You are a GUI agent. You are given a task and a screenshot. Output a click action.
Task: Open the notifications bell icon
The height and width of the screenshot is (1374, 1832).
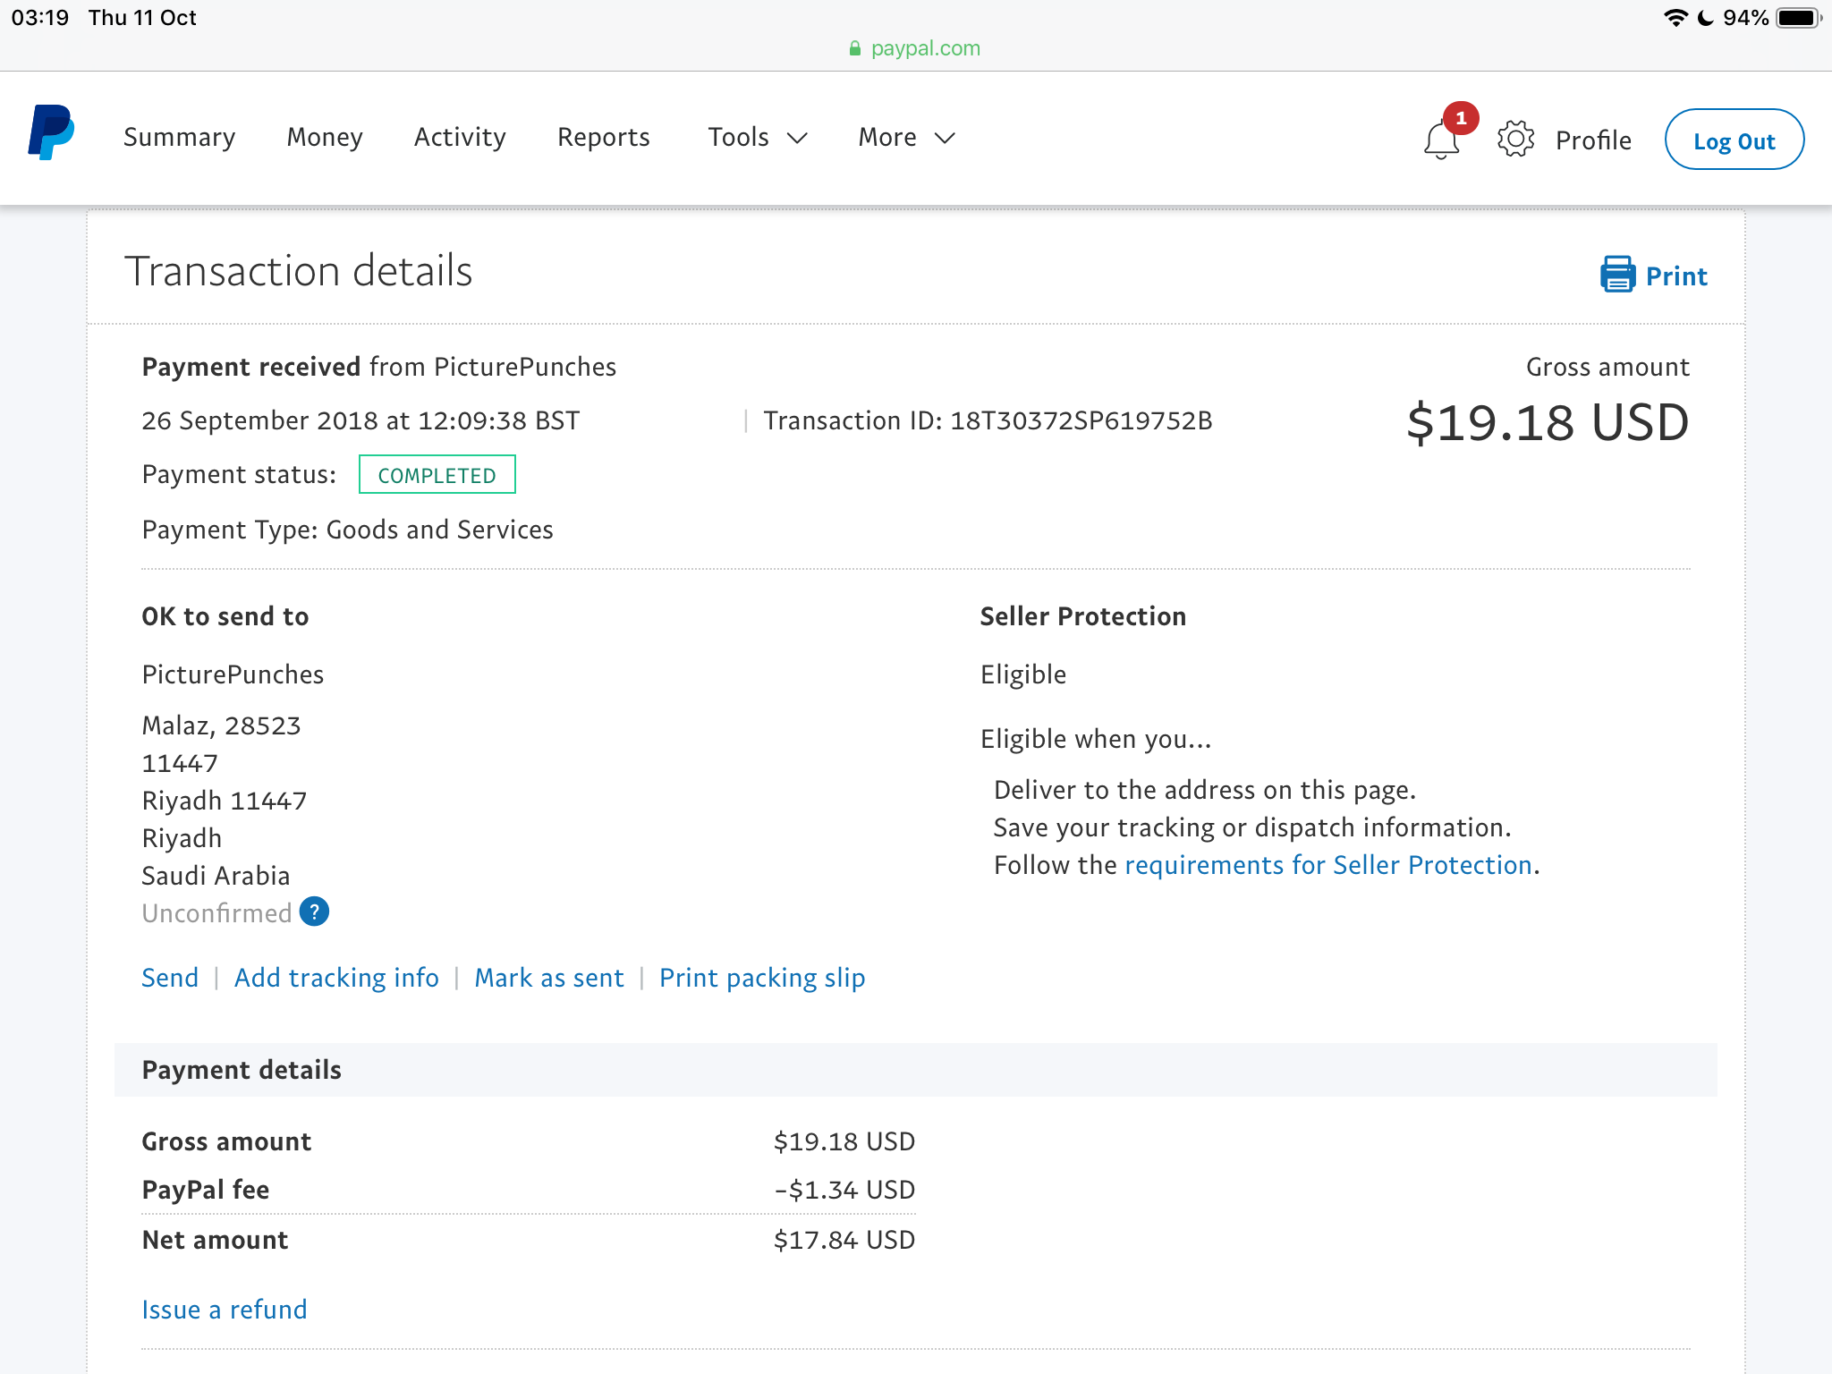coord(1441,140)
